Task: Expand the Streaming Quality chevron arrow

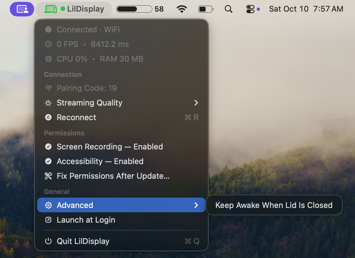Action: point(196,103)
